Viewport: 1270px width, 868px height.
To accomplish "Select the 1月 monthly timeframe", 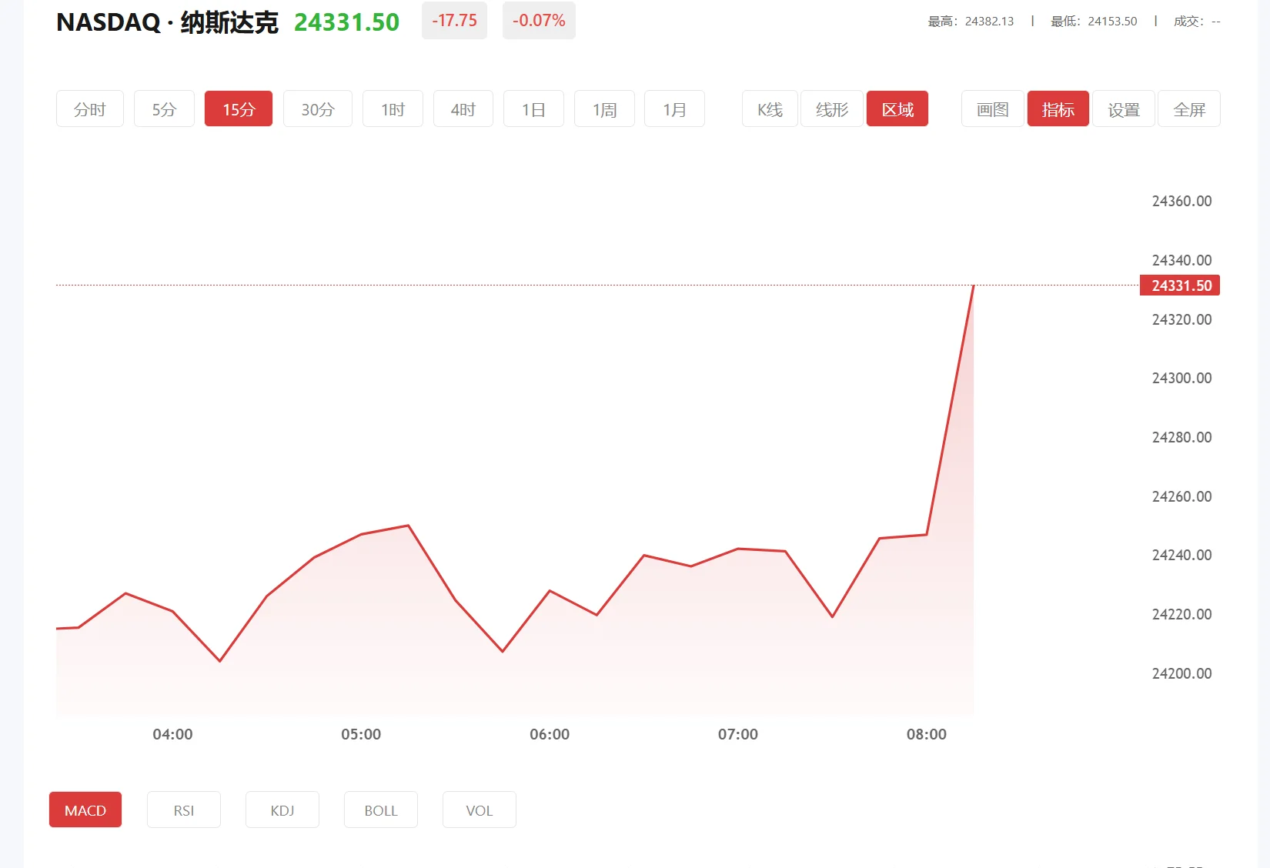I will tap(674, 108).
